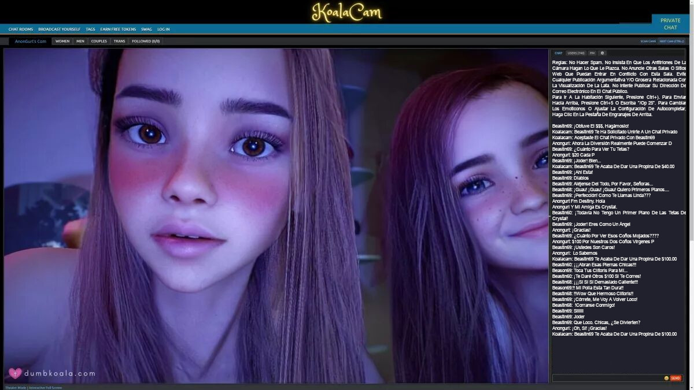This screenshot has width=694, height=390.
Task: Click the Private Chat button
Action: coord(670,24)
